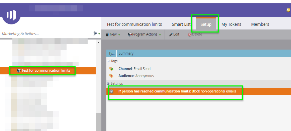Click the Edit pencil icon

[x=171, y=35]
